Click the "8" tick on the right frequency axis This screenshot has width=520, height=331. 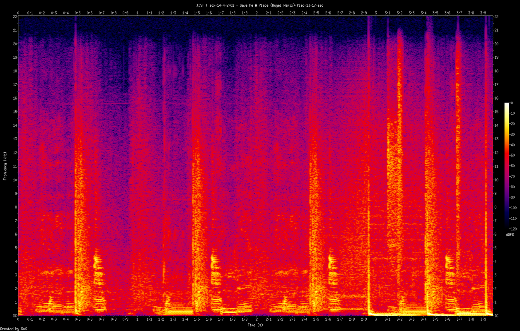point(496,207)
